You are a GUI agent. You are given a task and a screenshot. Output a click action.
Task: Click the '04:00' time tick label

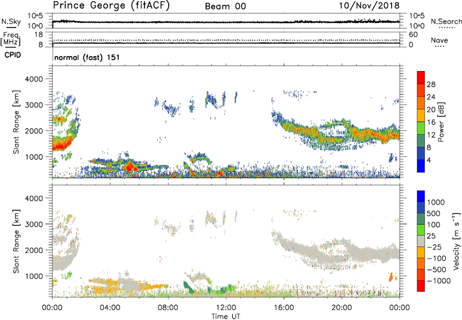[x=110, y=308]
